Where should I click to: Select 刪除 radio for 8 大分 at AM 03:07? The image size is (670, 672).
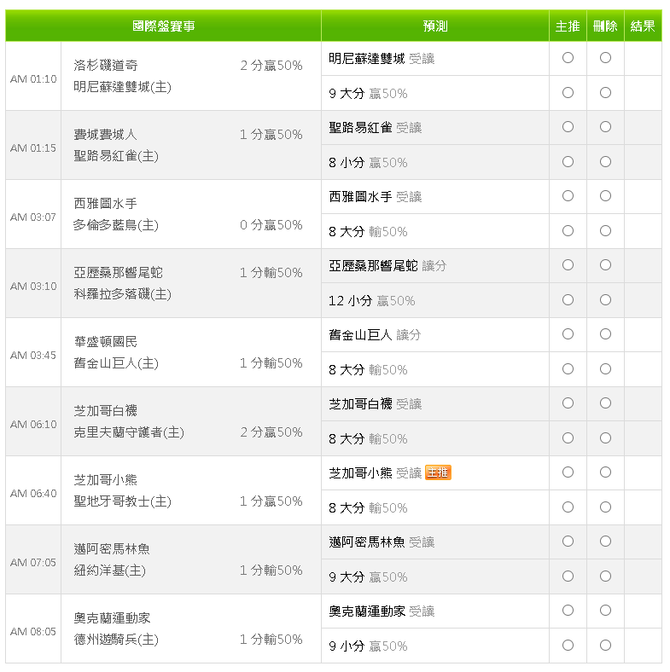(x=605, y=230)
